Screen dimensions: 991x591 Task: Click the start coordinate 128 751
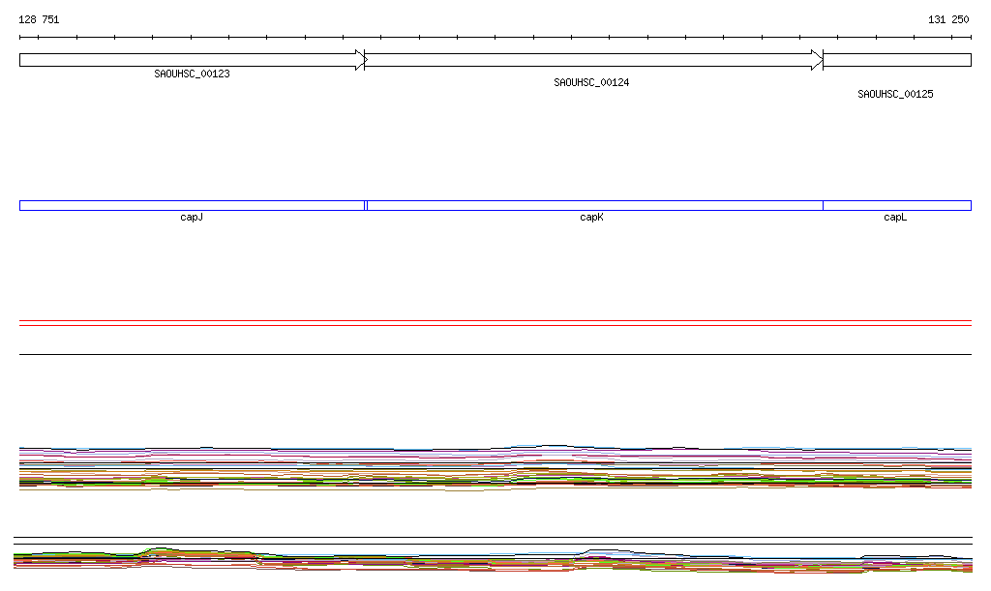[x=39, y=19]
